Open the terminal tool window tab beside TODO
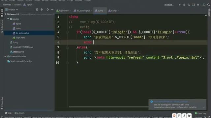 click(8, 113)
